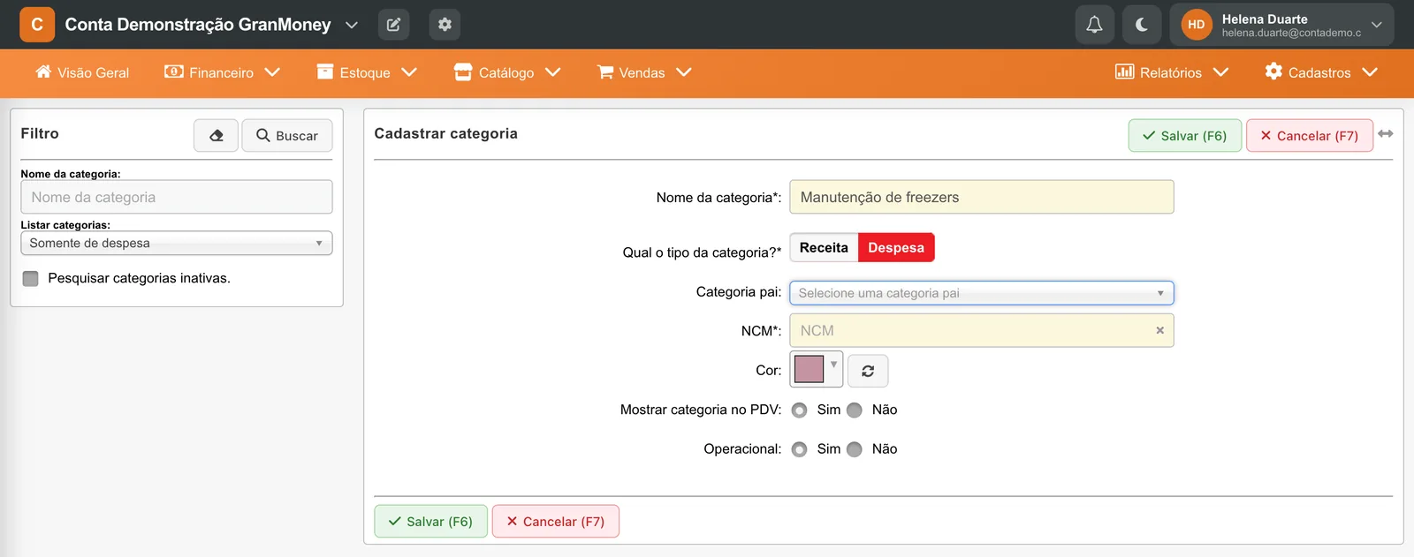The image size is (1414, 557).
Task: Open the edit account pencil icon
Action: click(393, 25)
